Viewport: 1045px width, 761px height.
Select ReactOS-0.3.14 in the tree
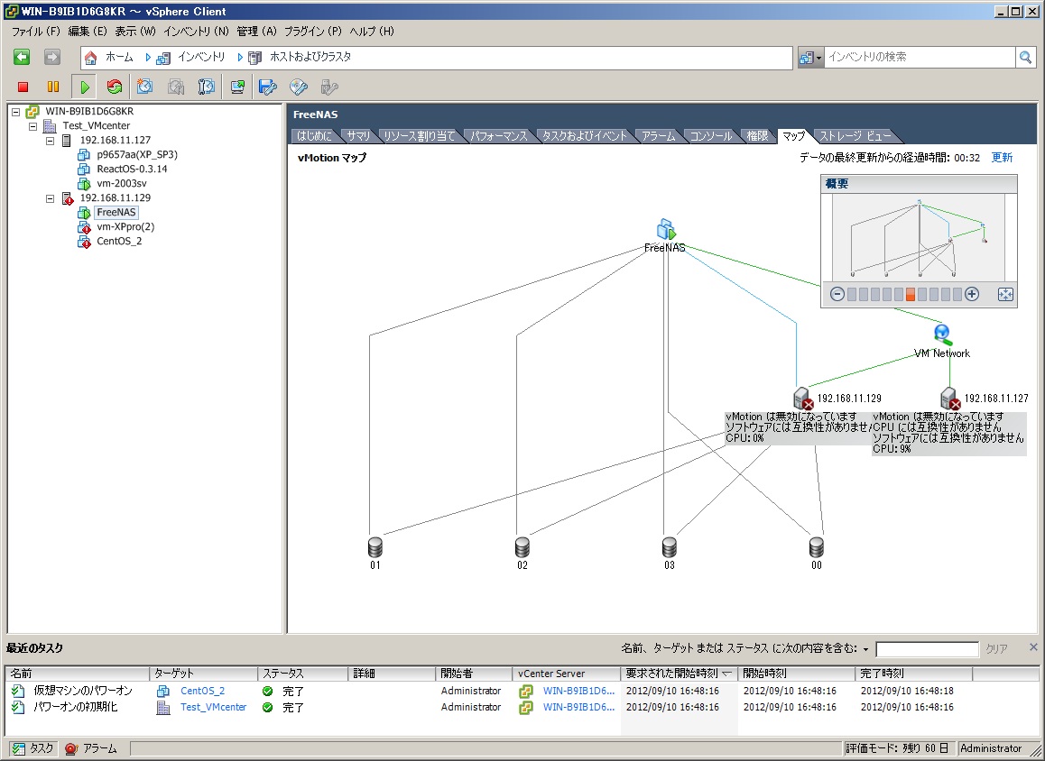coord(131,170)
